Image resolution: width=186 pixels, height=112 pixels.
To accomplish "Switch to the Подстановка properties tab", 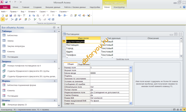I will click(84, 64).
